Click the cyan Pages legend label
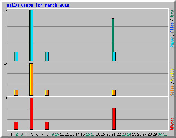The height and width of the screenshot is (138, 176). tap(172, 42)
